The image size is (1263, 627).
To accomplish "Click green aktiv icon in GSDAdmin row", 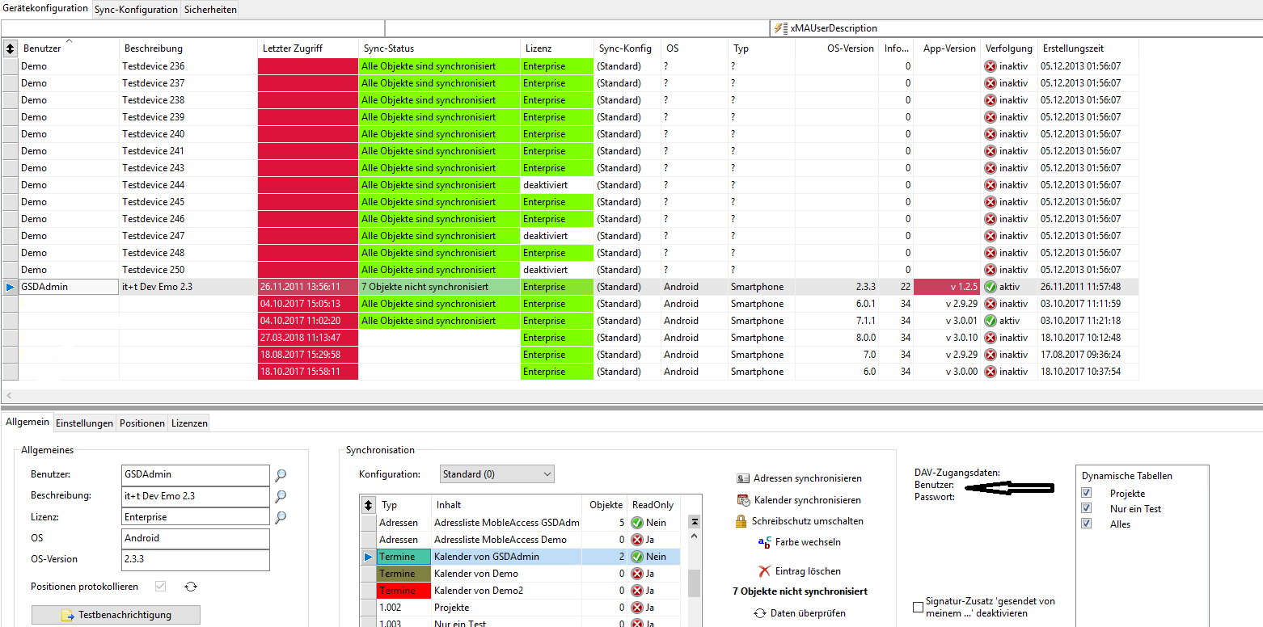I will point(991,287).
